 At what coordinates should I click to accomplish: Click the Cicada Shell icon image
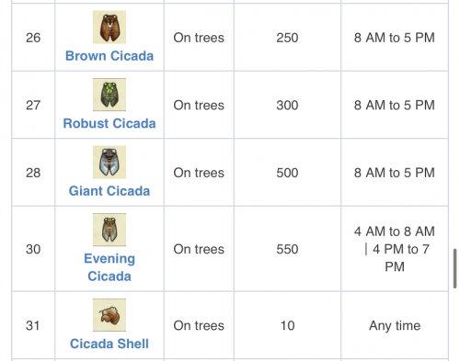[109, 315]
